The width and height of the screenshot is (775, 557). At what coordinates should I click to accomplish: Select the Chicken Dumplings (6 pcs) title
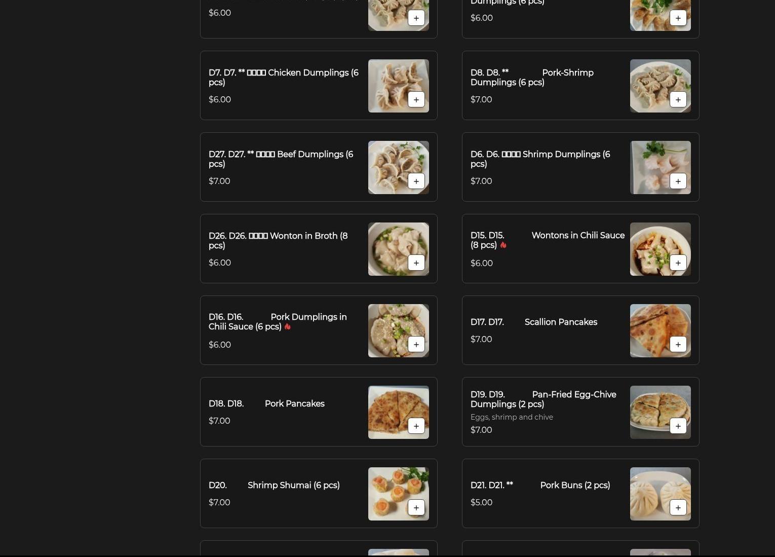point(284,78)
